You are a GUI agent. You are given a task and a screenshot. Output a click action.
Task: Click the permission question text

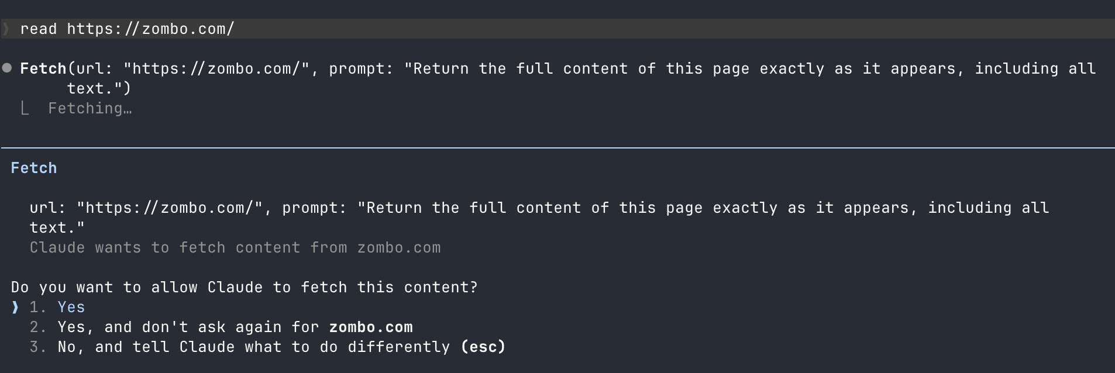click(245, 287)
